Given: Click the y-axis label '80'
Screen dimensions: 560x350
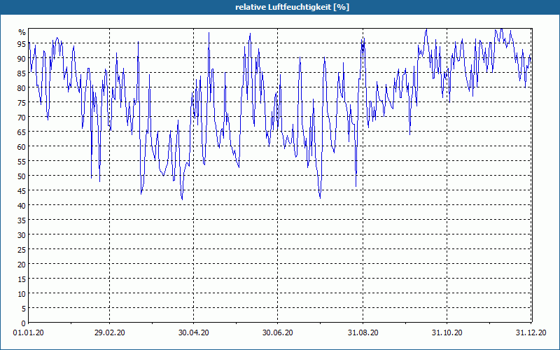Looking at the screenshot, I should pos(22,88).
